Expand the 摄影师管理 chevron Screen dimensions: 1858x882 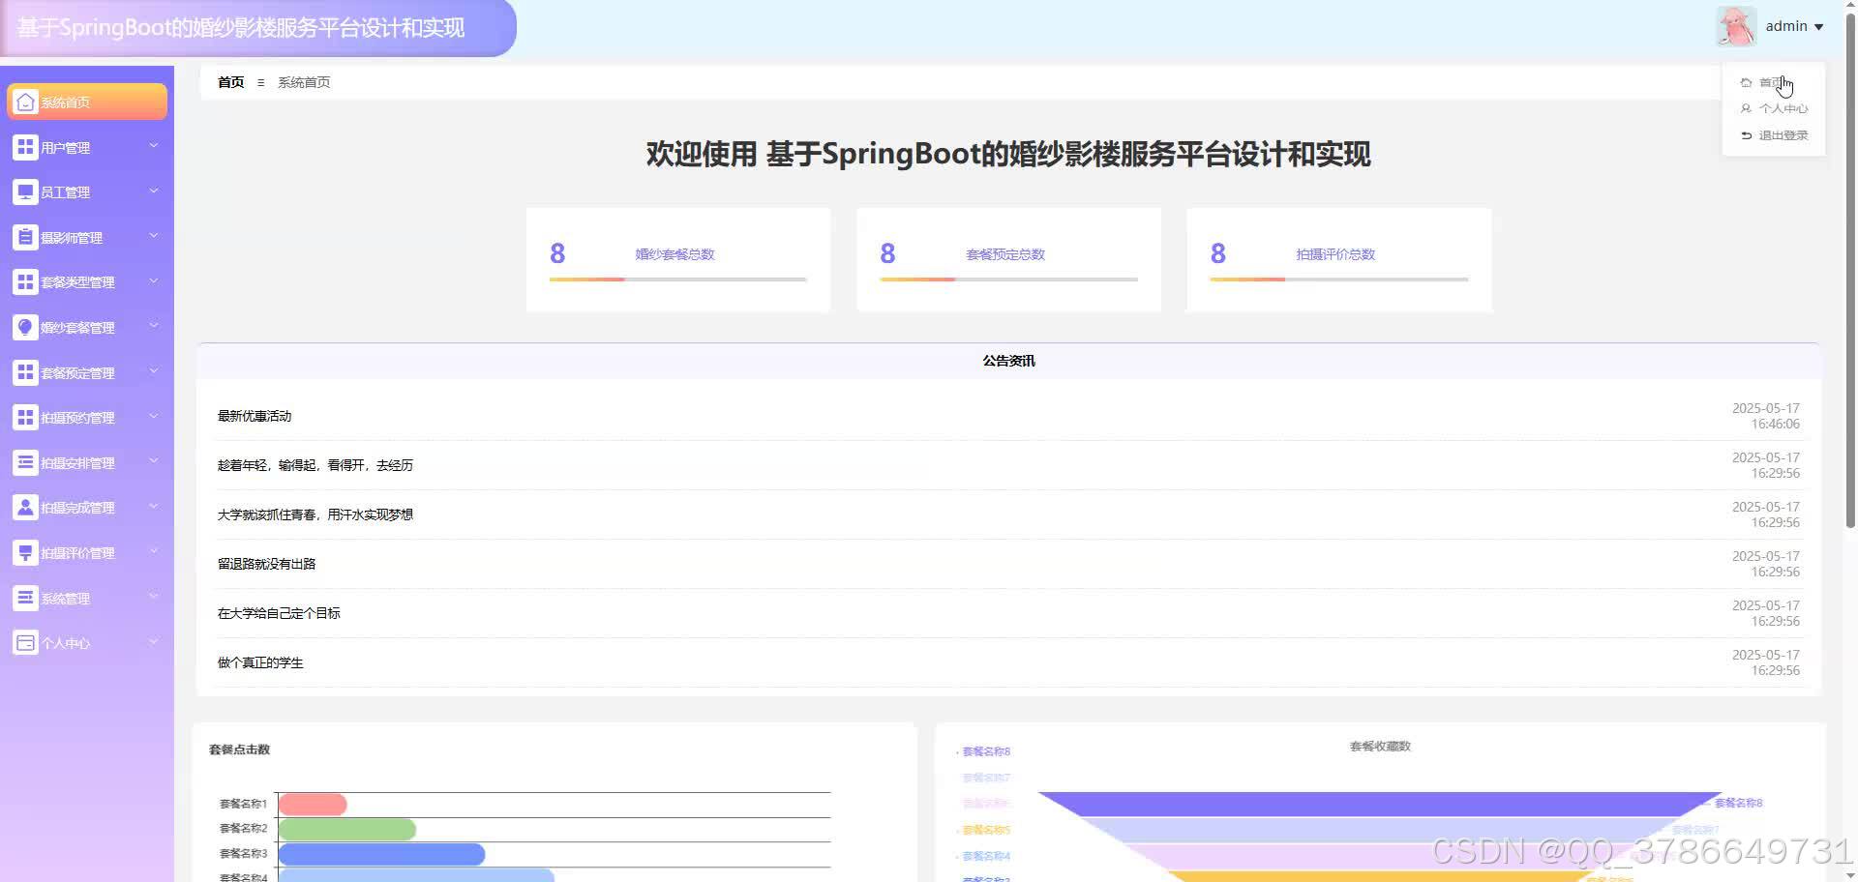click(153, 236)
